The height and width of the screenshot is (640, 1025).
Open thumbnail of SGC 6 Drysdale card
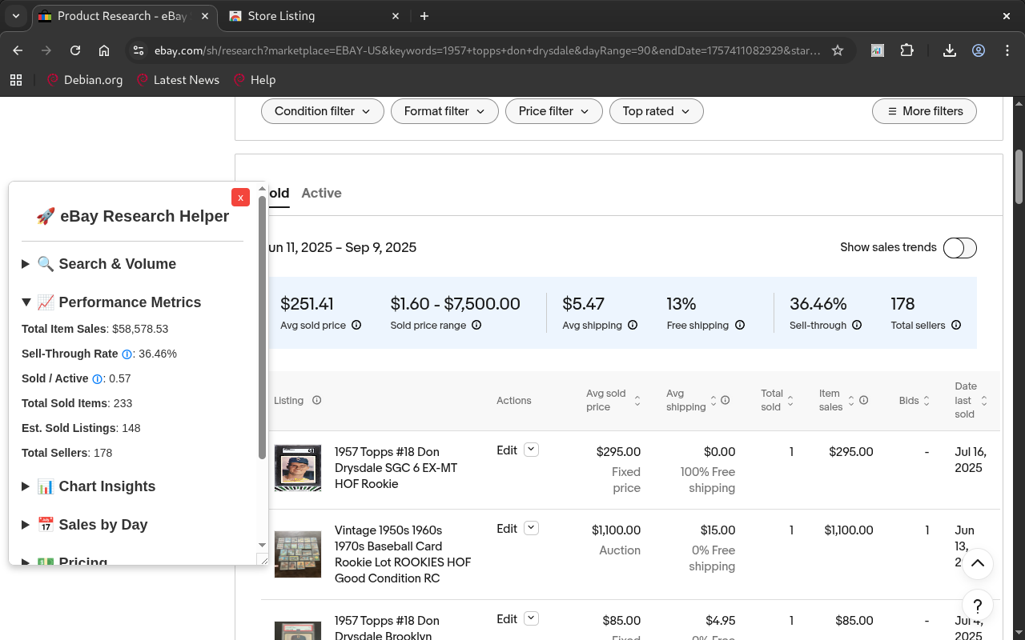click(x=298, y=468)
